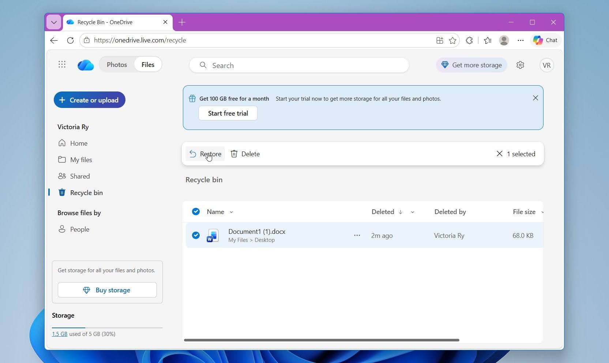609x363 pixels.
Task: Click Create or upload button
Action: (x=90, y=100)
